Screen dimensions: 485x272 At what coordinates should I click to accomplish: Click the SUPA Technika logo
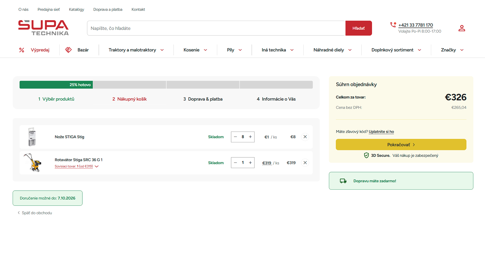click(43, 28)
